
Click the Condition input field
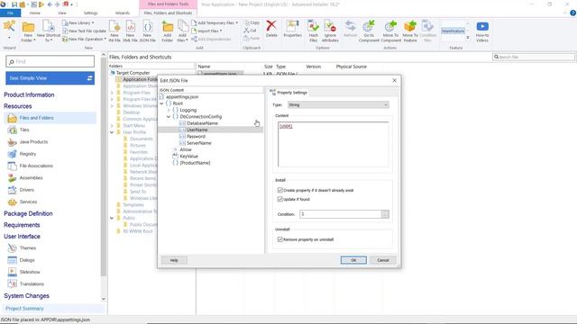[x=341, y=214]
